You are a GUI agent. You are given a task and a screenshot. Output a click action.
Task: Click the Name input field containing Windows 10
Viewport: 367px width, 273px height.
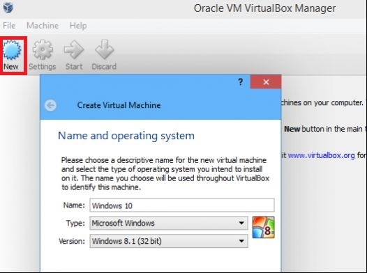pos(182,205)
